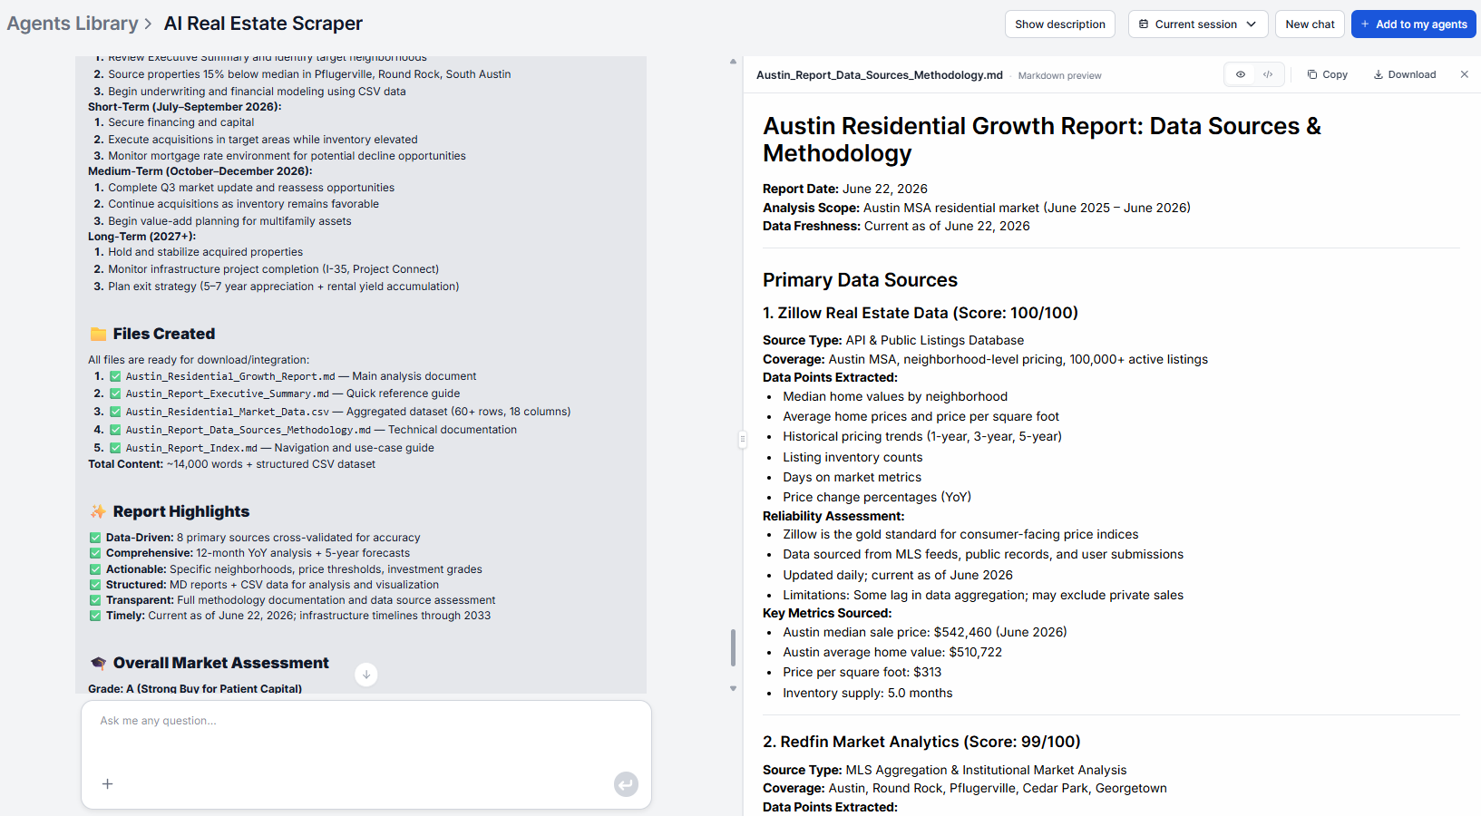Click the Redfin Market Analytics section heading

click(921, 742)
